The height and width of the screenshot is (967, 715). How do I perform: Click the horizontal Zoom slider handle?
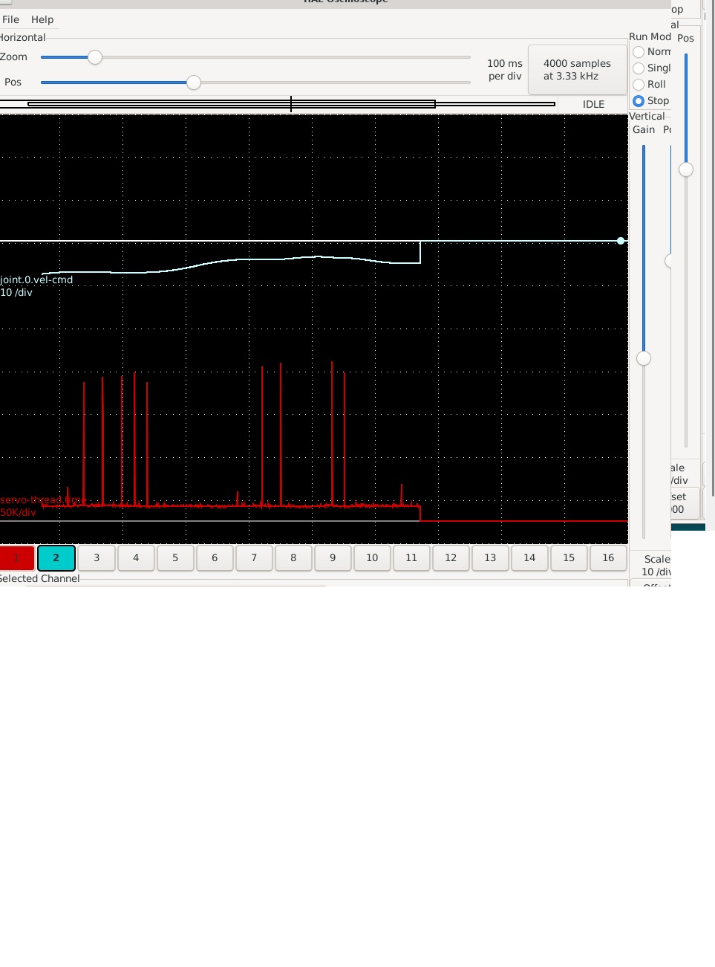tap(94, 56)
